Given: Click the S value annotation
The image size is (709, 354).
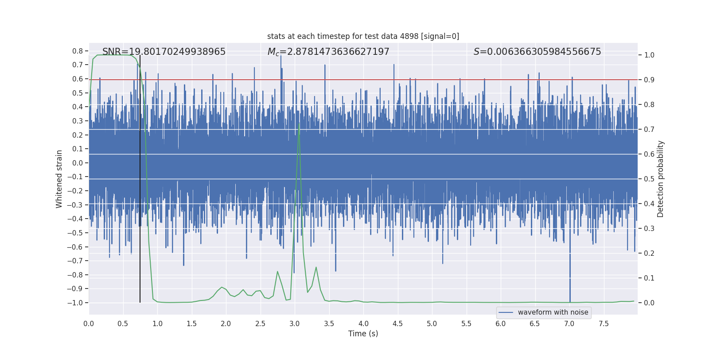Looking at the screenshot, I should point(537,52).
